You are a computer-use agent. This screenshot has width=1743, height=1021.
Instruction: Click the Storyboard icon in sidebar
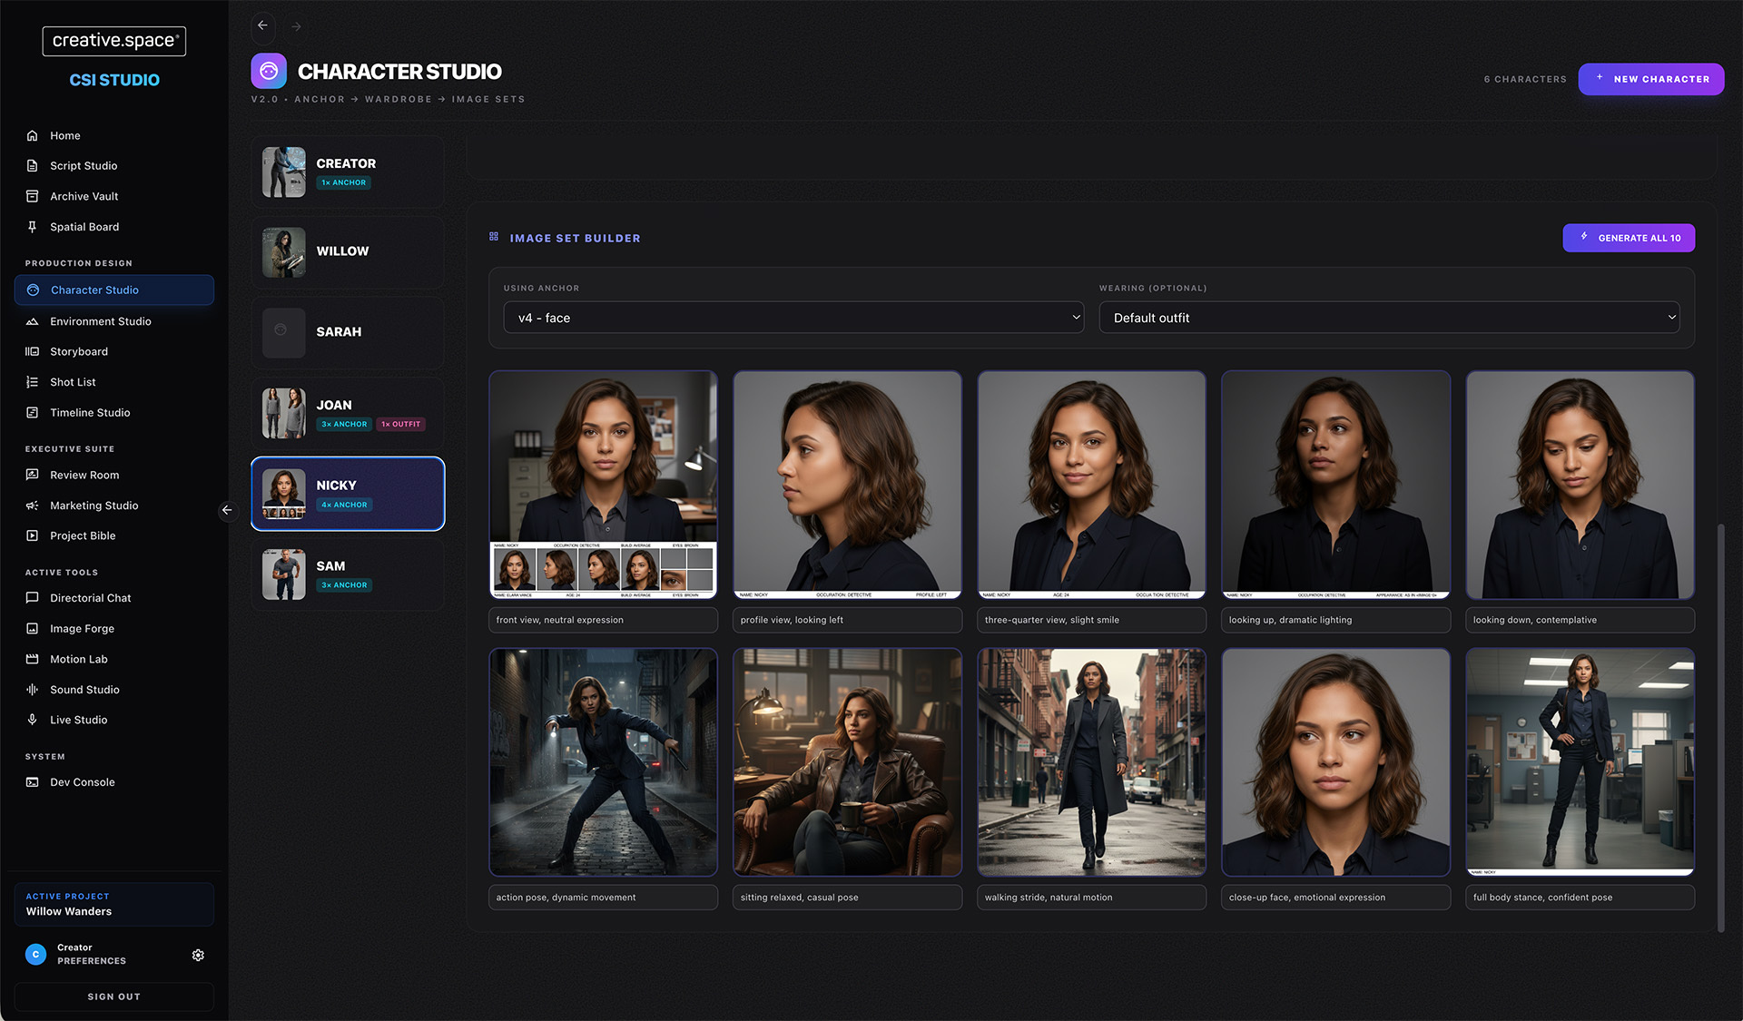[x=33, y=351]
